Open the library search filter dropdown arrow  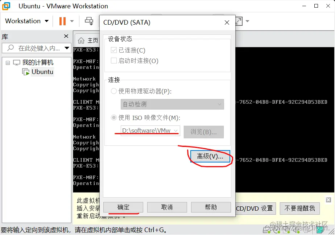point(67,48)
